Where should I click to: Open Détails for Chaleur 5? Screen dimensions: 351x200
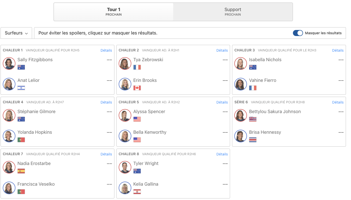222,102
